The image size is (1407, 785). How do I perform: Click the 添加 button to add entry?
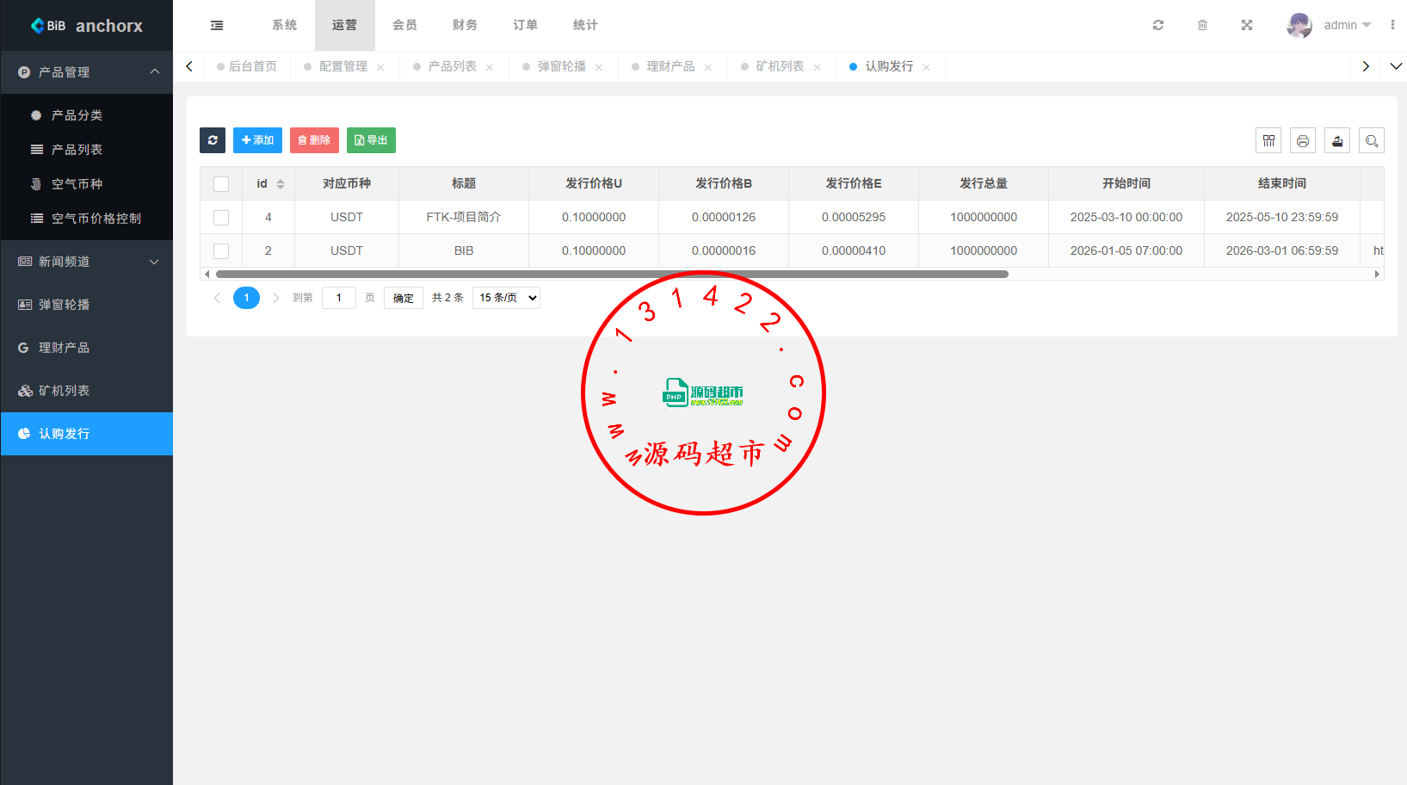pos(257,139)
